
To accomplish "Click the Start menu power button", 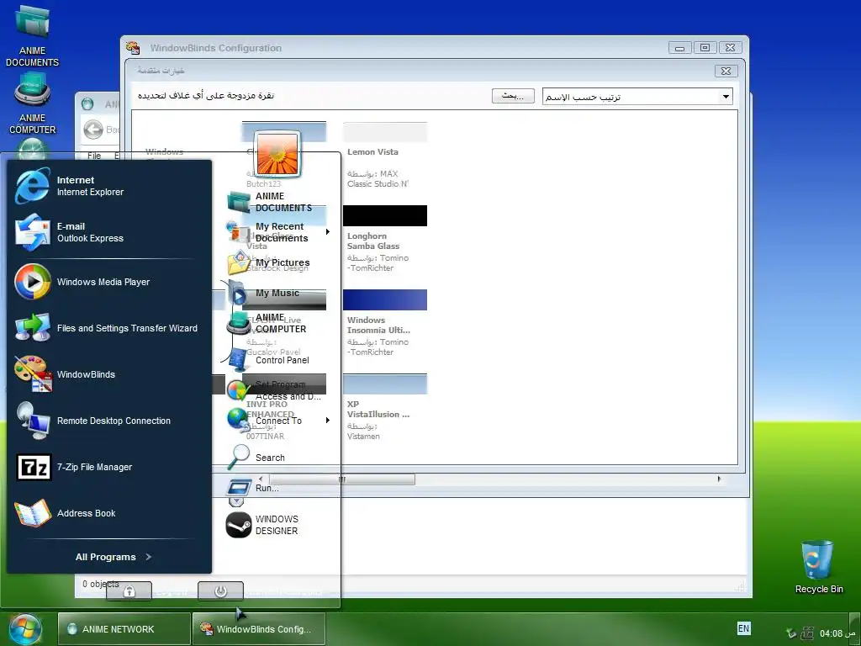I will pos(221,591).
